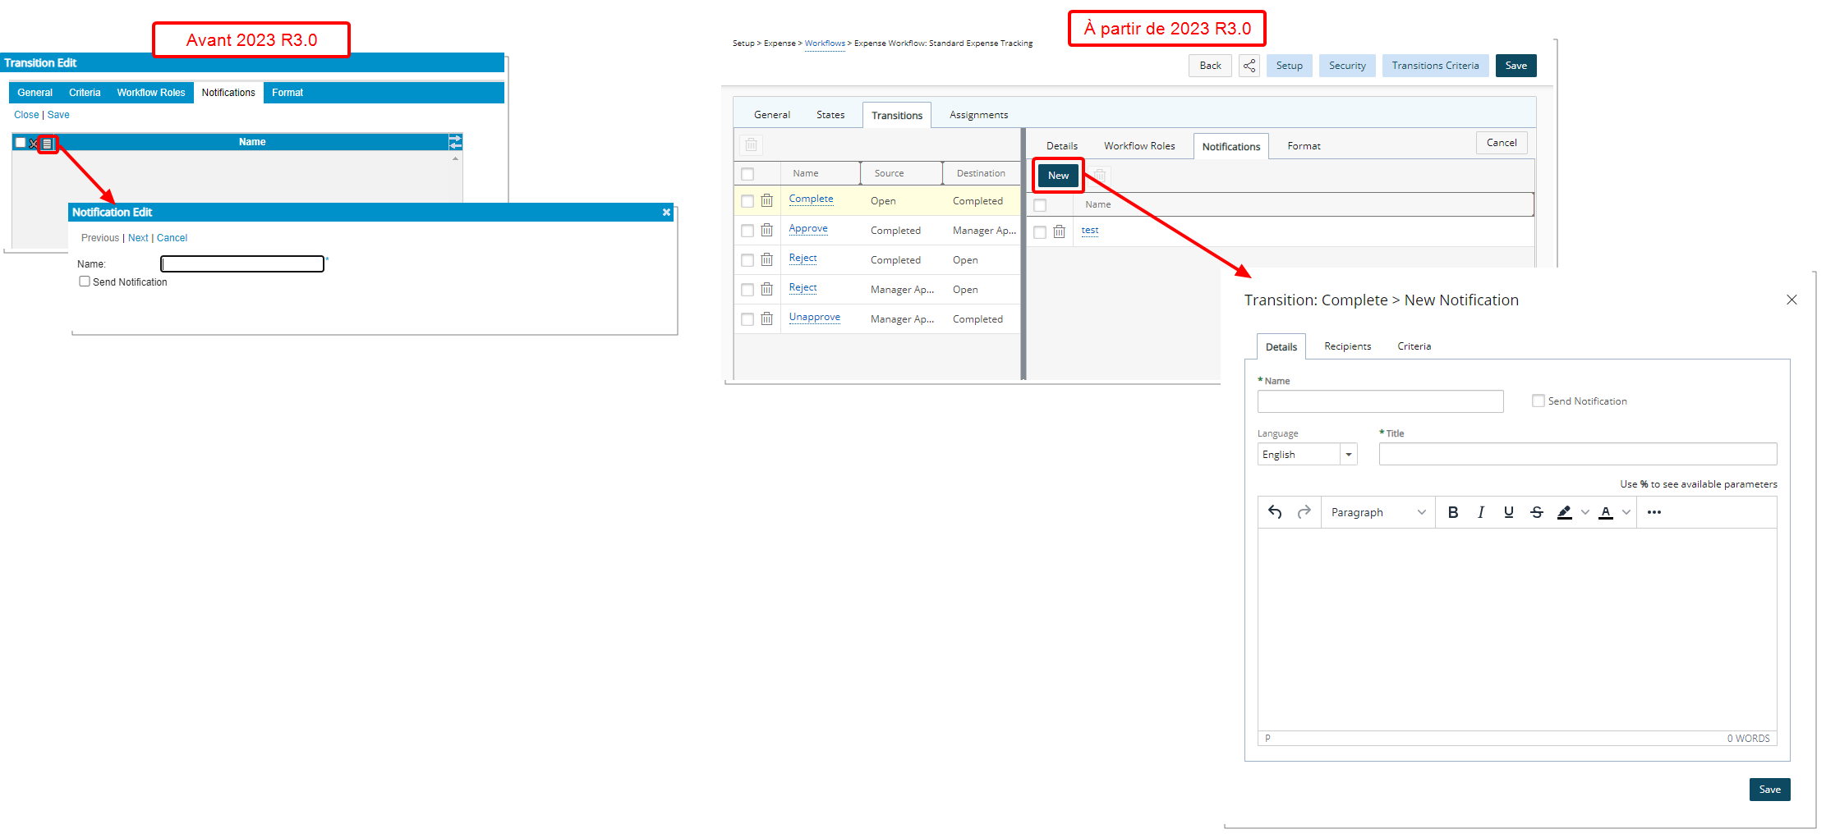This screenshot has width=1826, height=838.
Task: Toggle strikethrough formatting in the editor
Action: click(x=1537, y=512)
